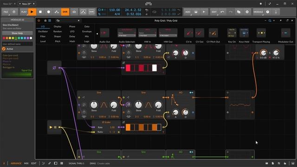Pick the CV Pitch Out module icon
The height and width of the screenshot is (167, 297).
(213, 33)
